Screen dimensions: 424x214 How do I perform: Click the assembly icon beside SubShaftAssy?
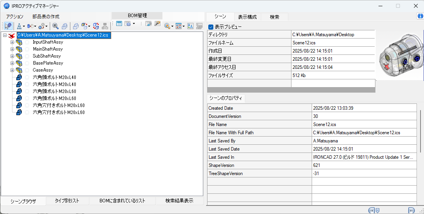pos(19,56)
